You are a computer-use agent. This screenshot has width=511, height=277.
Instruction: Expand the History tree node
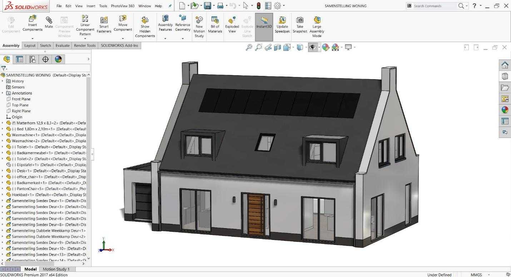[3, 81]
